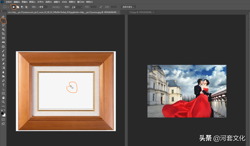250x146 pixels.
Task: Open the 视图 (View) menu
Action: pos(72,2)
